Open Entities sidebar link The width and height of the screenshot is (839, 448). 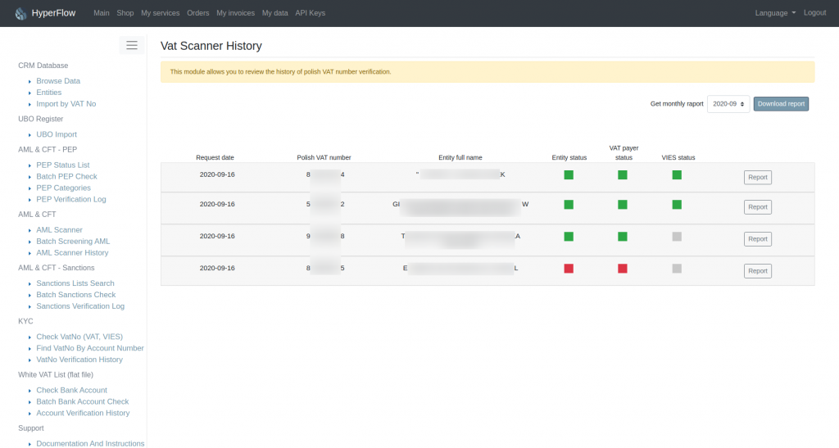[x=48, y=93]
